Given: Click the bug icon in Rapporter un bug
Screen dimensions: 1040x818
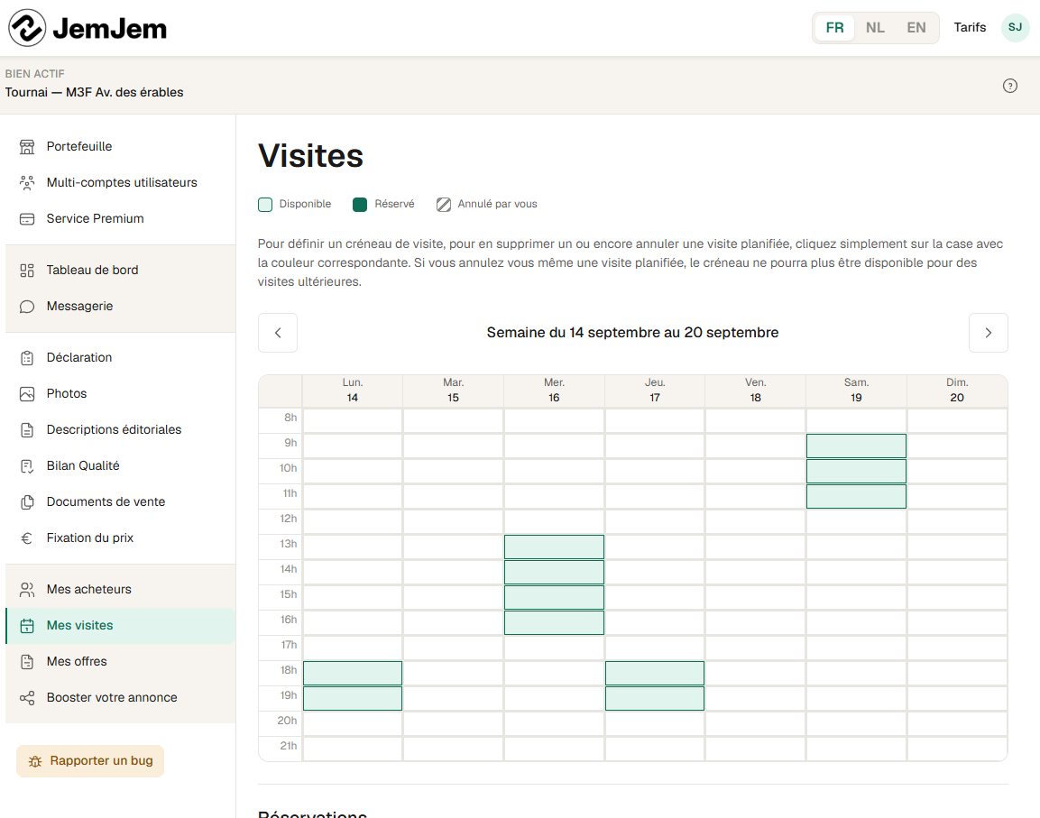Looking at the screenshot, I should tap(35, 761).
